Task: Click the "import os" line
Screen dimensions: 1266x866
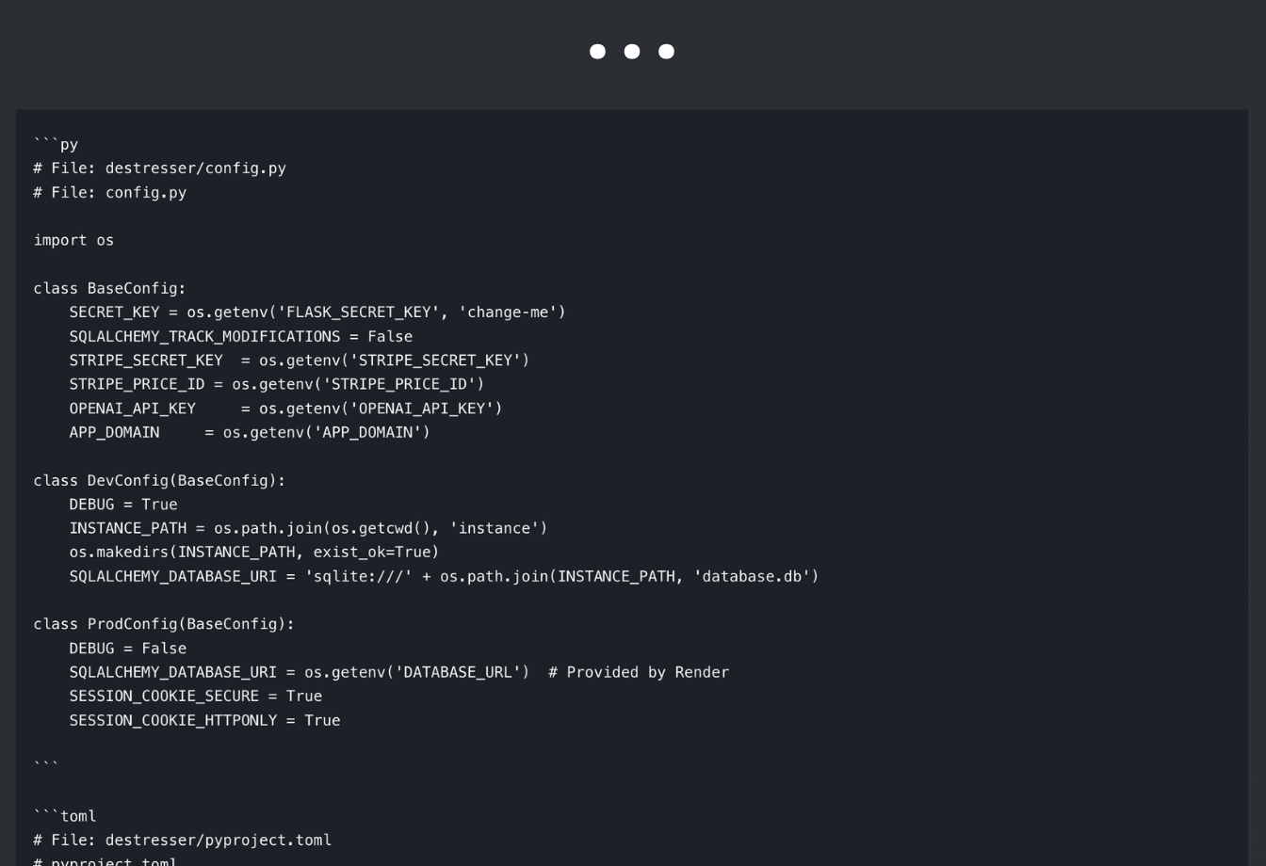Action: (x=73, y=240)
